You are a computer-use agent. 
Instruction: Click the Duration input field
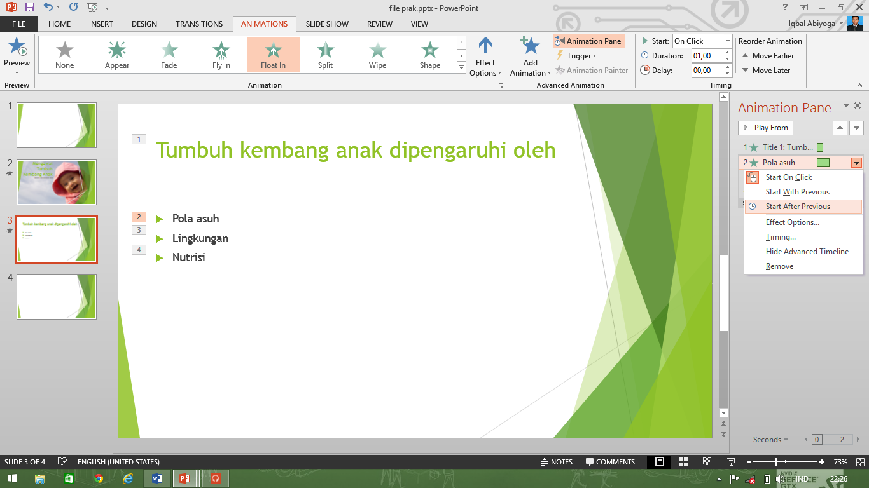707,55
